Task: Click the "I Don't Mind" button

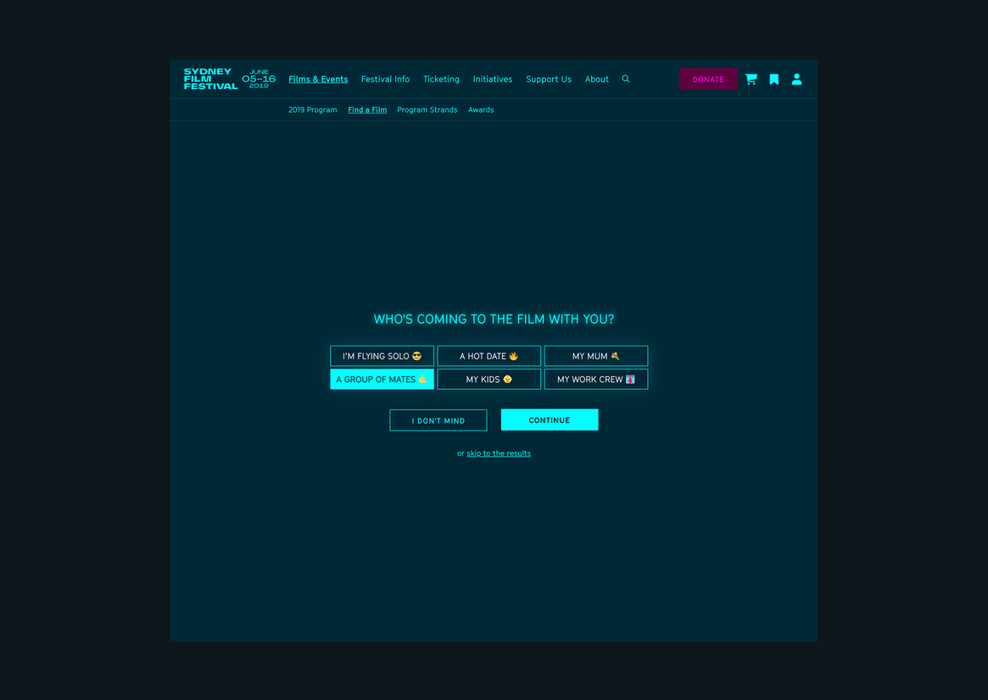Action: [x=438, y=420]
